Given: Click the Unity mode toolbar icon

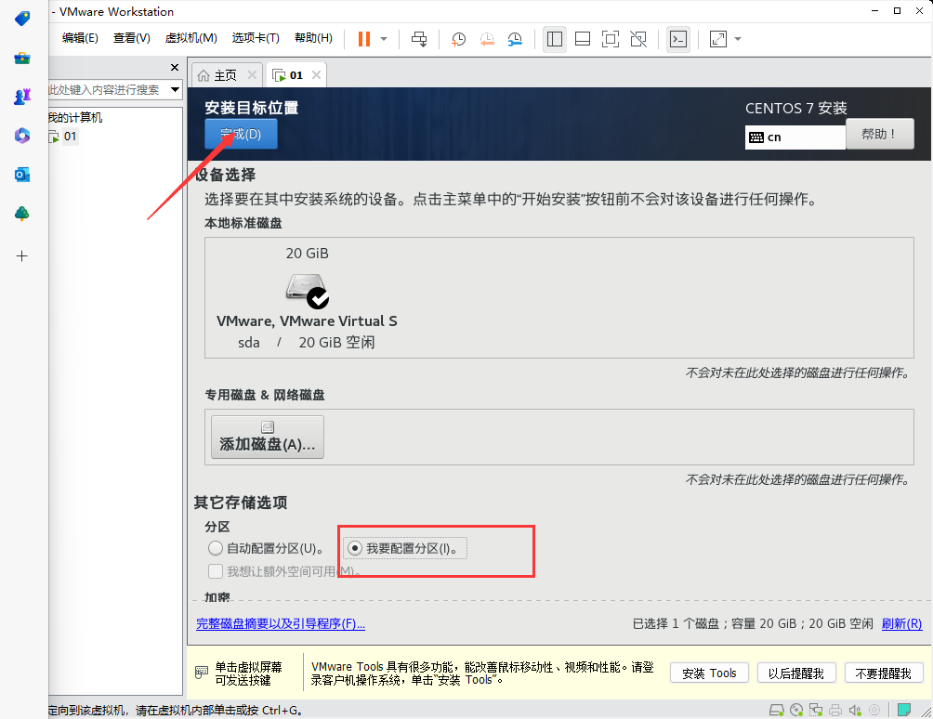Looking at the screenshot, I should coord(638,39).
